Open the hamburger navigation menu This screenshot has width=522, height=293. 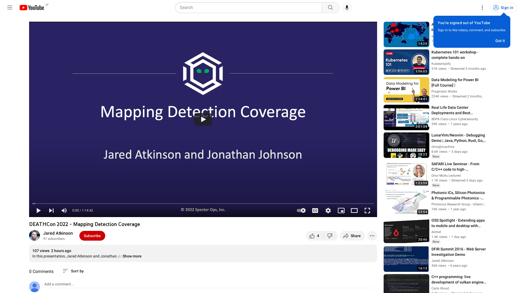click(10, 7)
